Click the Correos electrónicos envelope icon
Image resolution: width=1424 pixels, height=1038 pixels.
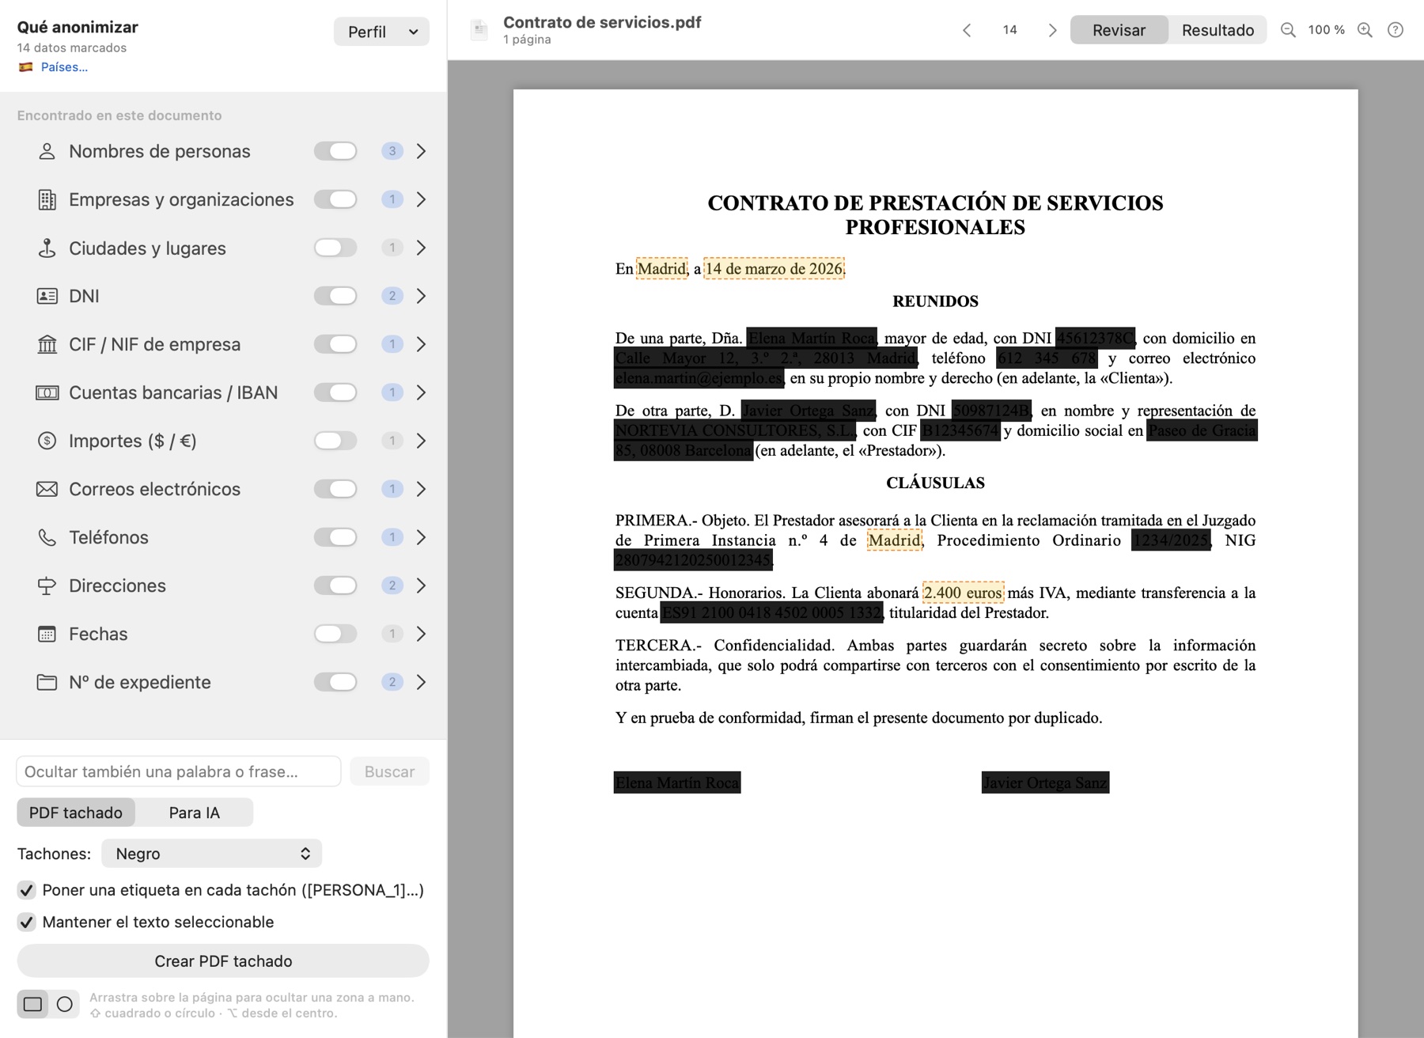click(47, 489)
